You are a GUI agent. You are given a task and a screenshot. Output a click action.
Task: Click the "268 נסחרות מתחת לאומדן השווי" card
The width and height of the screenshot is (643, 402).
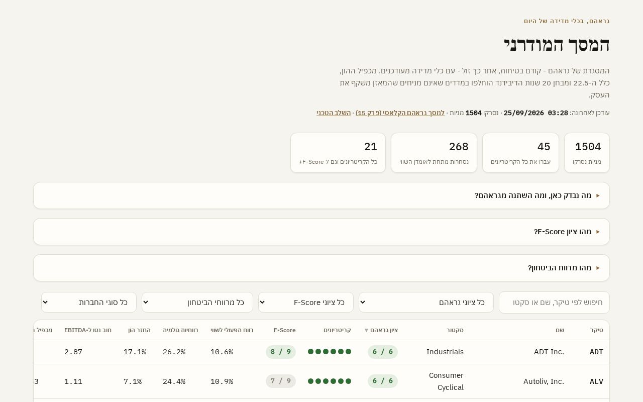coord(434,153)
